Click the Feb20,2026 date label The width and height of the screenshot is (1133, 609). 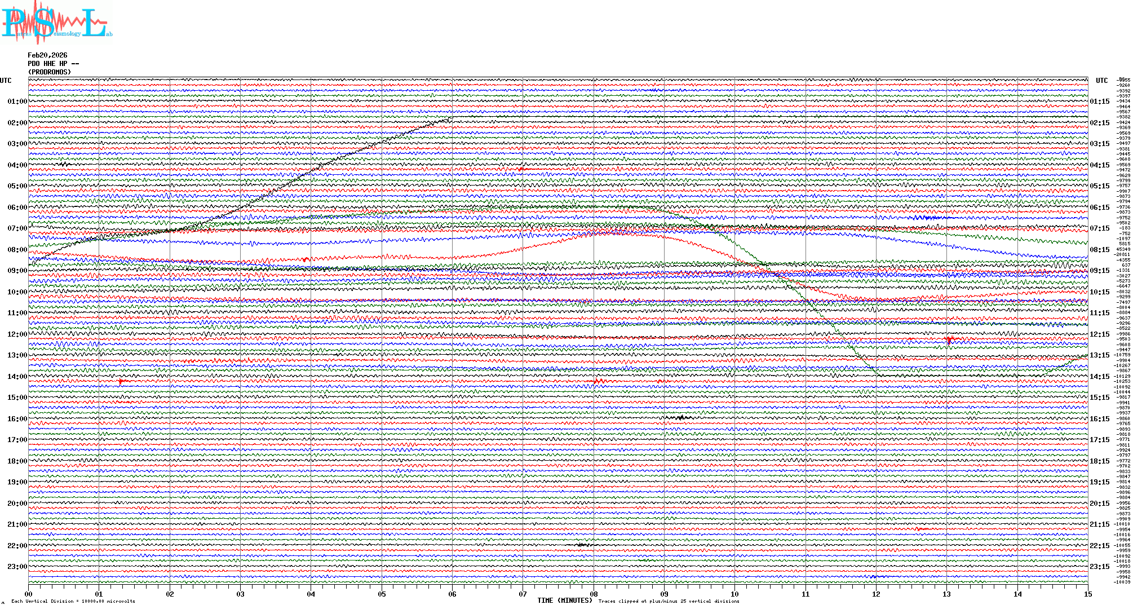pyautogui.click(x=47, y=55)
